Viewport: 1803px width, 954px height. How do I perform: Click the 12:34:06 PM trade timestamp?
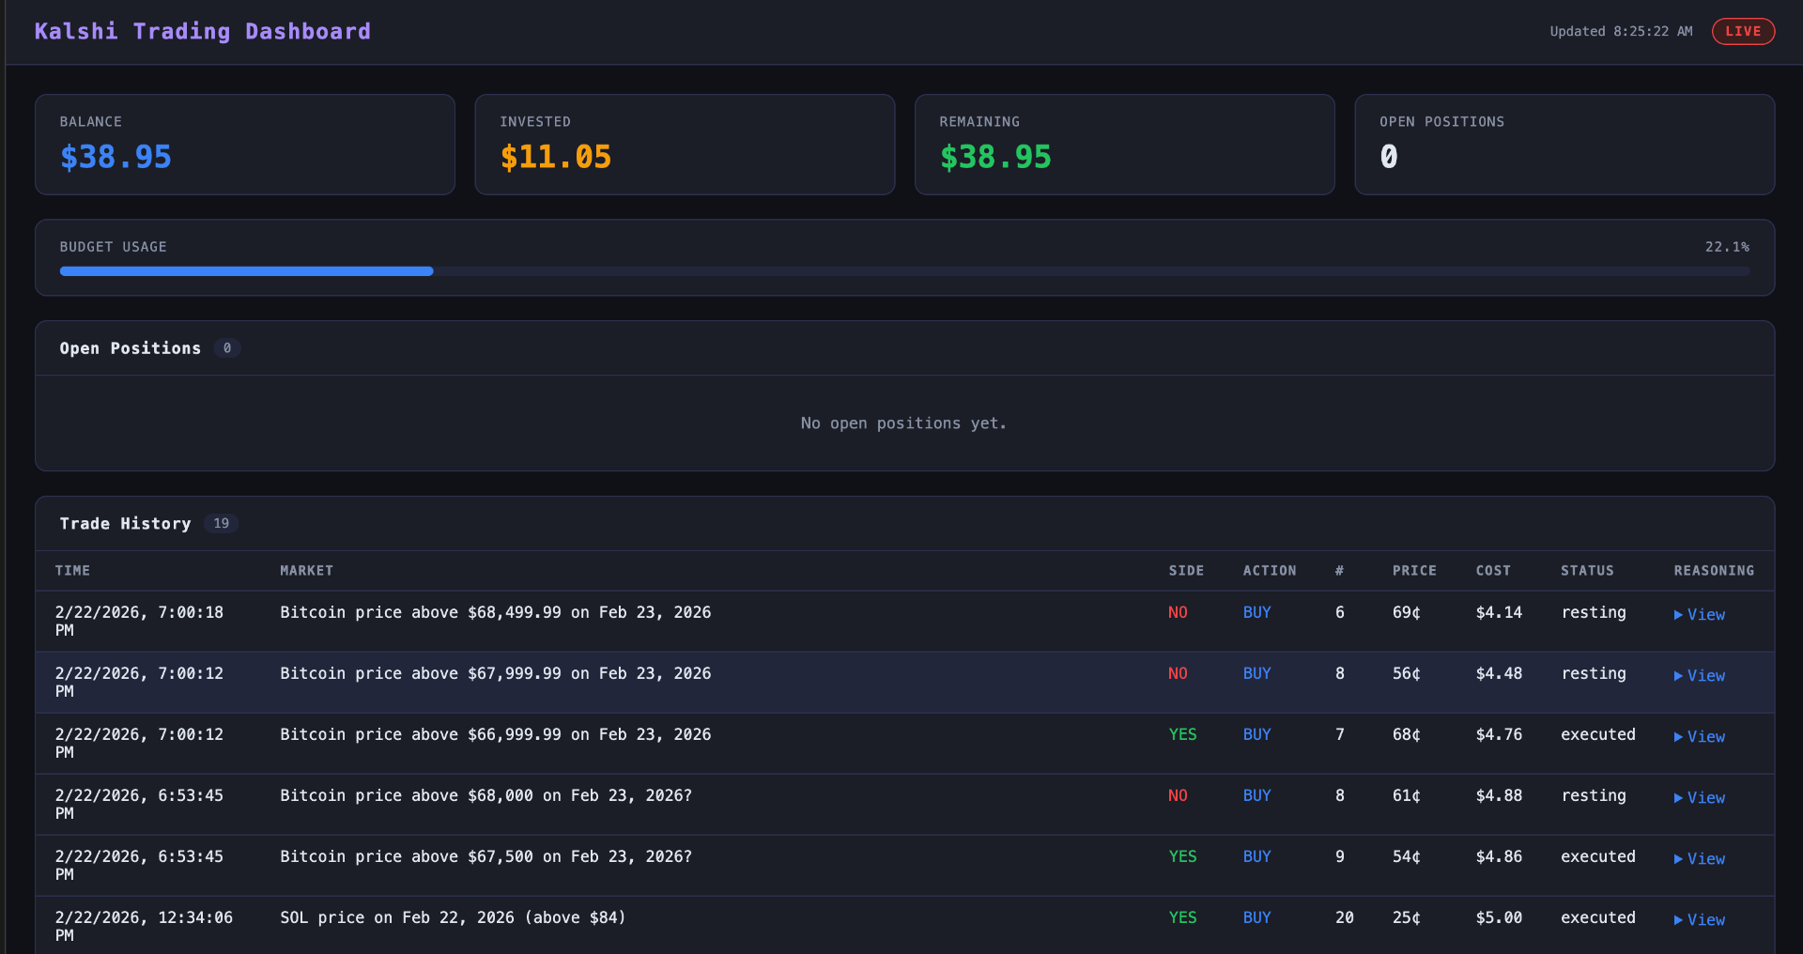(145, 926)
